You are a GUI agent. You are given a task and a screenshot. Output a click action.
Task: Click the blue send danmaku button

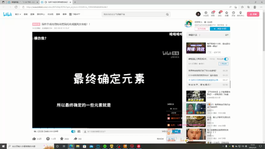176,131
